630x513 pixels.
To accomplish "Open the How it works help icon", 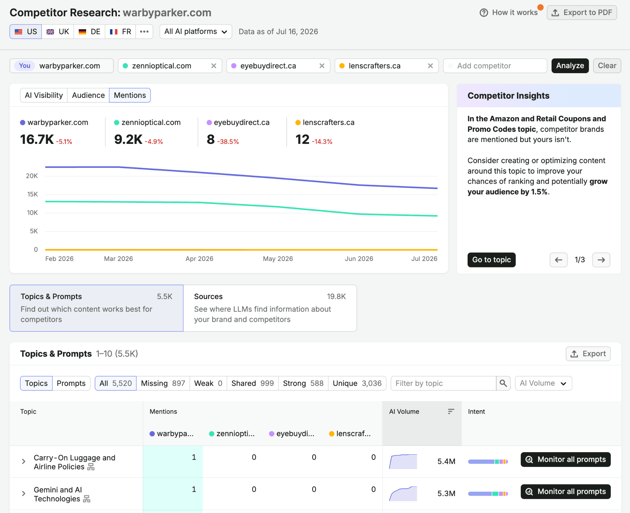I will click(484, 13).
